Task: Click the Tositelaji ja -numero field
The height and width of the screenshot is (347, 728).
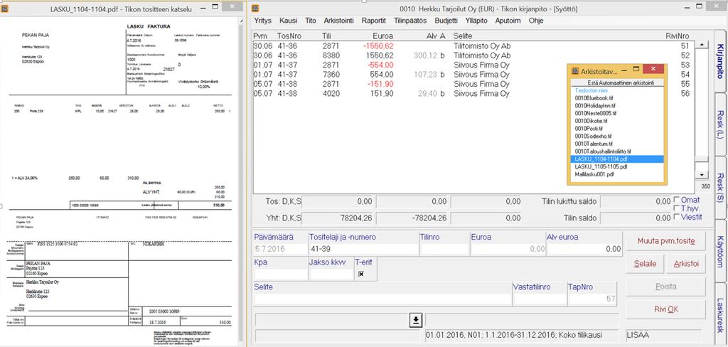Action: click(363, 249)
